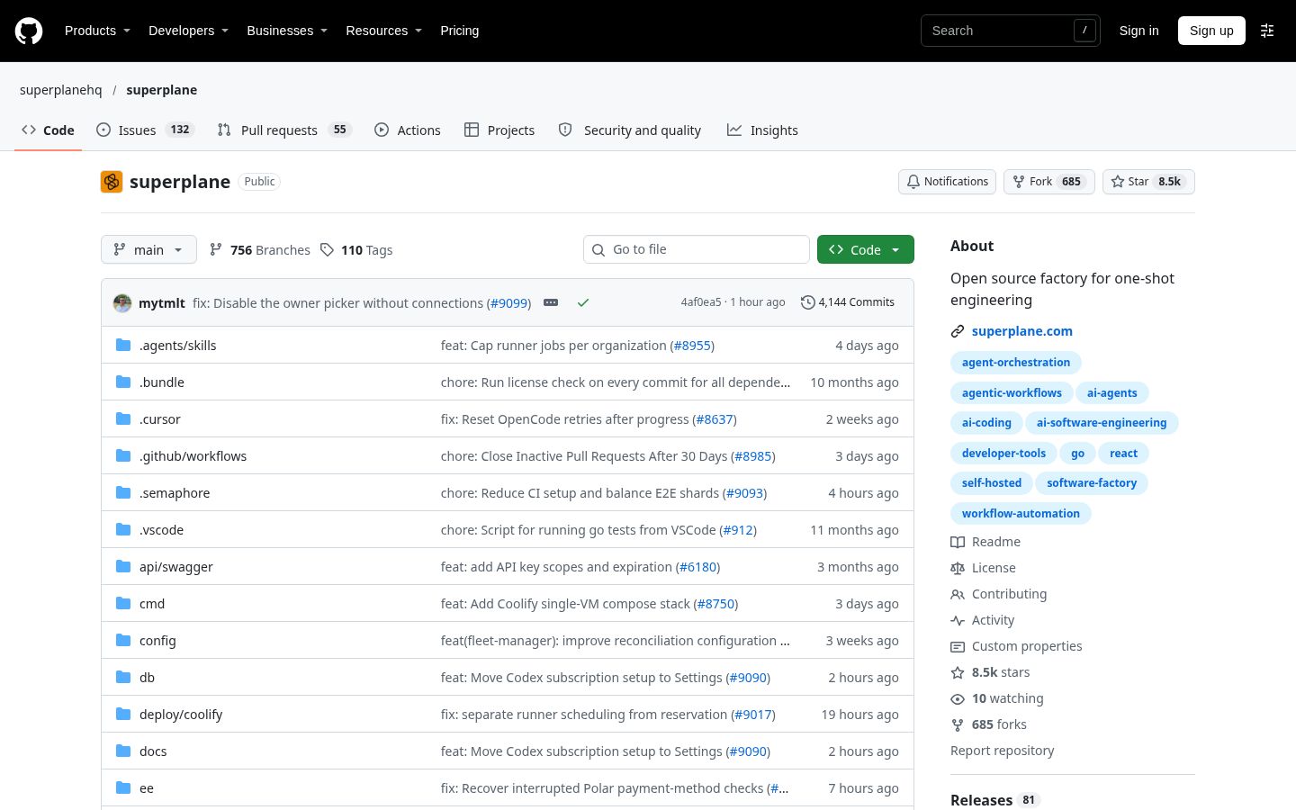
Task: Open the Insights tab
Action: (x=763, y=130)
